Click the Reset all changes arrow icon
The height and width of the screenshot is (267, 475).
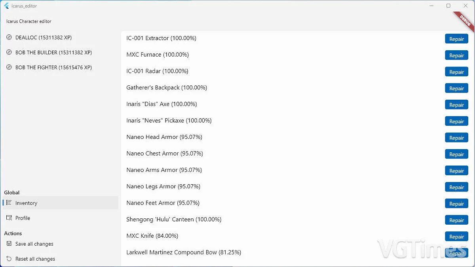tap(9, 259)
